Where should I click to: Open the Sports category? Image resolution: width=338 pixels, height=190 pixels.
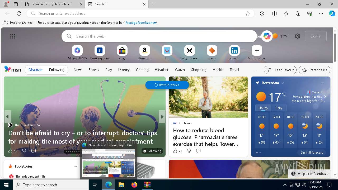tap(94, 70)
